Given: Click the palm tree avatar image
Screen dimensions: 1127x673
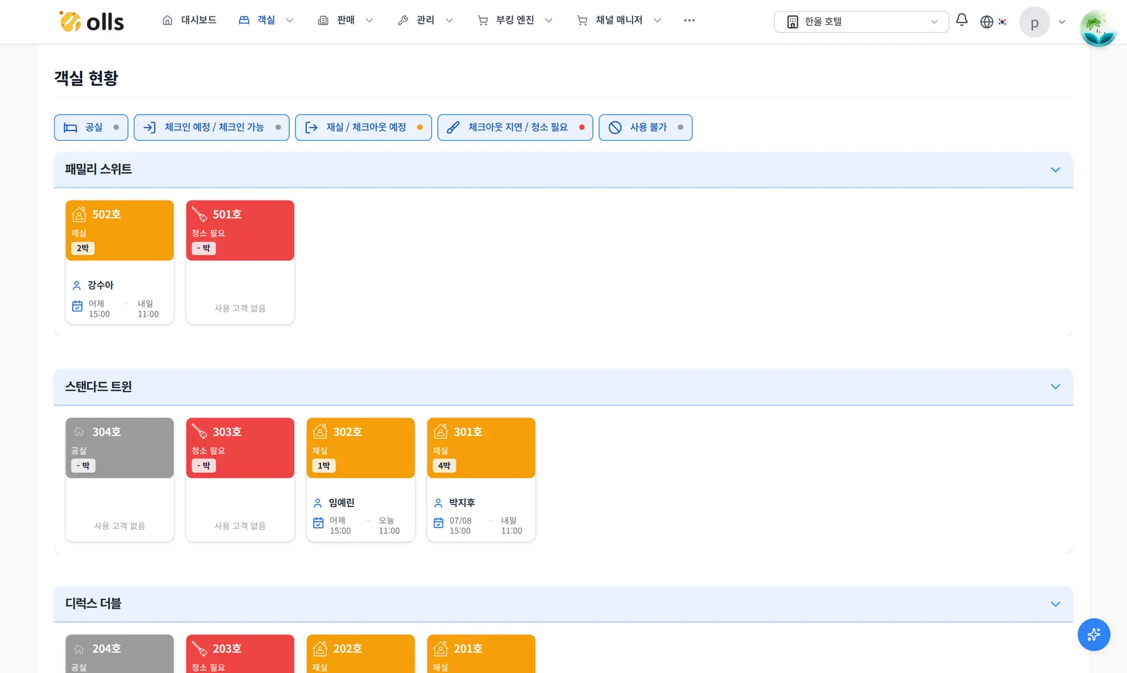Looking at the screenshot, I should 1098,28.
